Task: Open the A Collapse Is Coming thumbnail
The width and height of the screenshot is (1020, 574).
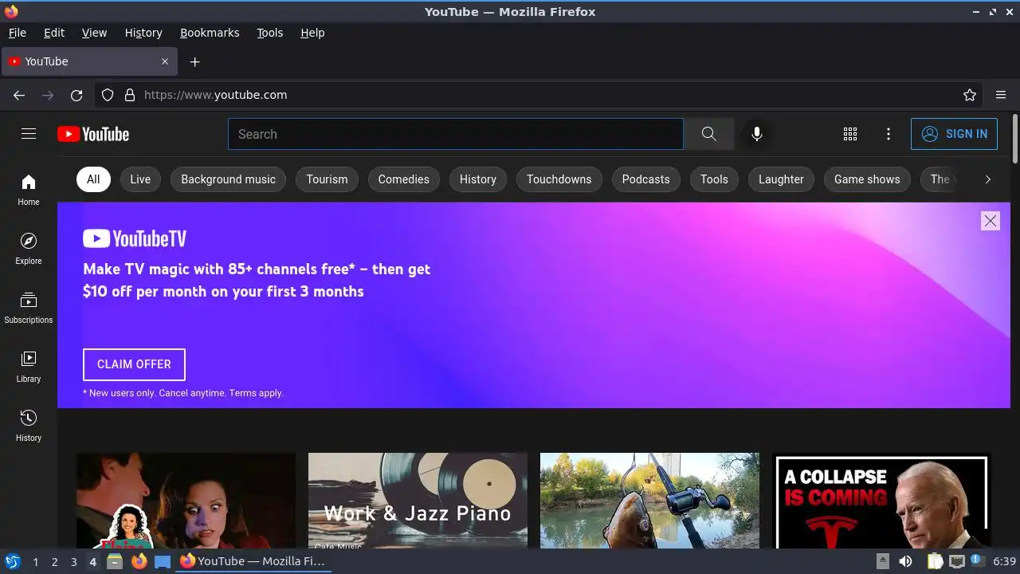Action: 881,501
